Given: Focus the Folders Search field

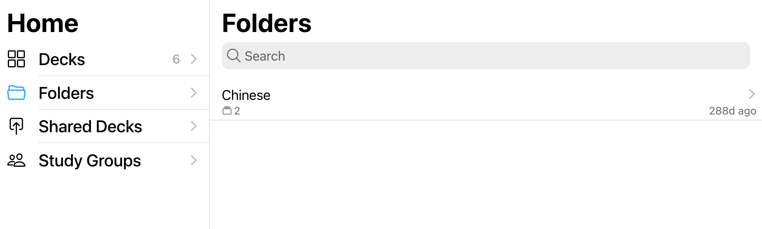Looking at the screenshot, I should coord(486,56).
